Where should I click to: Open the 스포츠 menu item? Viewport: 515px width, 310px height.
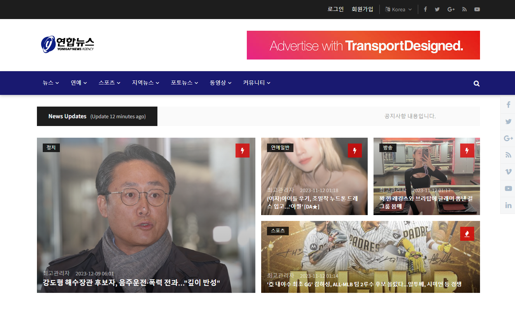(x=109, y=83)
